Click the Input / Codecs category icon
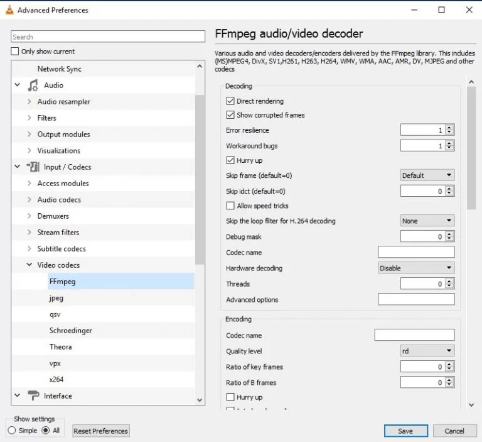482x442 pixels. (33, 167)
